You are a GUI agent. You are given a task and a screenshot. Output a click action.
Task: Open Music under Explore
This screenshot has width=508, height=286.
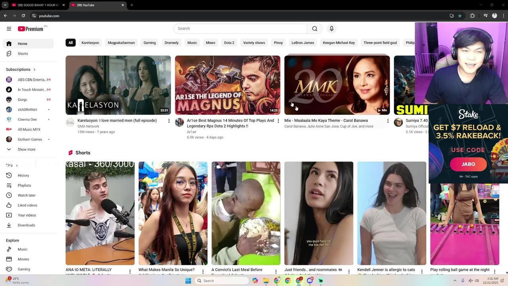(28, 249)
